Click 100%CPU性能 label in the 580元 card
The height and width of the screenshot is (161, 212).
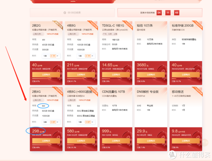pos(84,100)
